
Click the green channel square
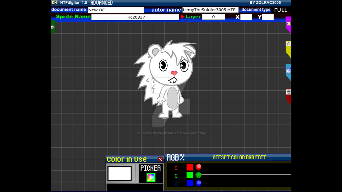(x=190, y=175)
